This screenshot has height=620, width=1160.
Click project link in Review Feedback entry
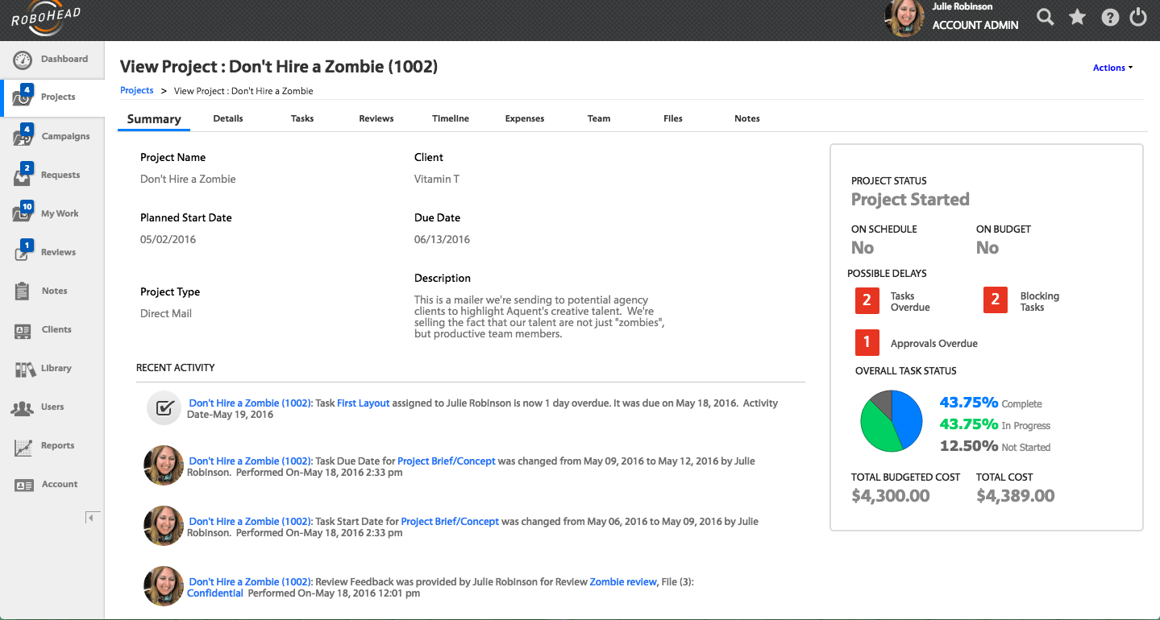tap(250, 581)
